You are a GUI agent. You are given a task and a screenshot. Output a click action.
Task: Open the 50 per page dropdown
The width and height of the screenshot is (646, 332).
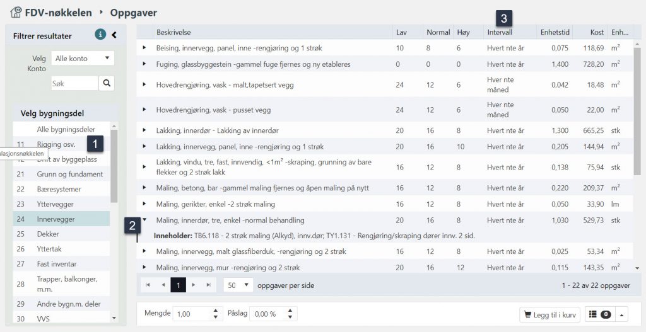(x=238, y=285)
